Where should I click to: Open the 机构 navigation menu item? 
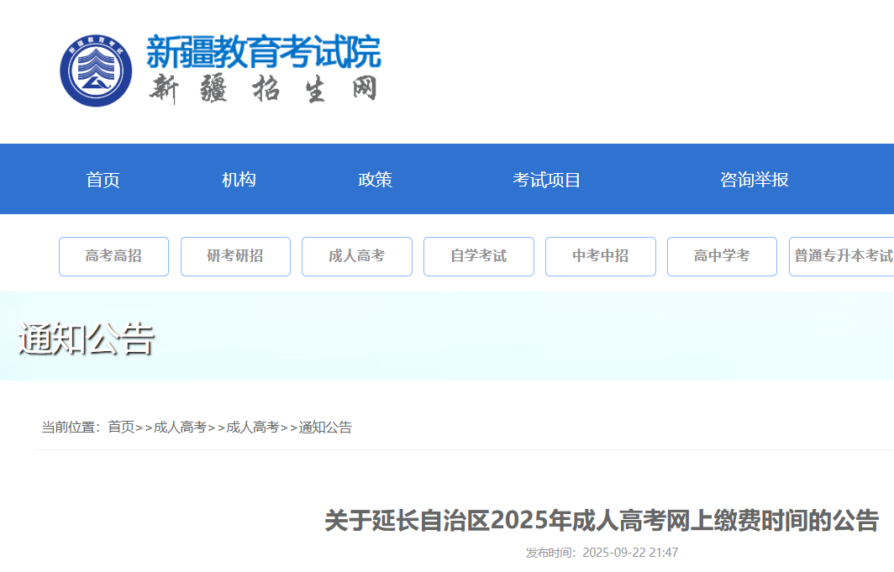[x=239, y=180]
